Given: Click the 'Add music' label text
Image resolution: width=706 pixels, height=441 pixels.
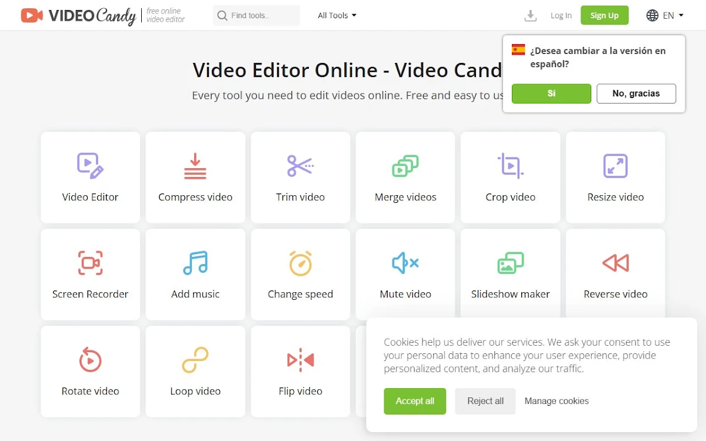Looking at the screenshot, I should pyautogui.click(x=195, y=294).
